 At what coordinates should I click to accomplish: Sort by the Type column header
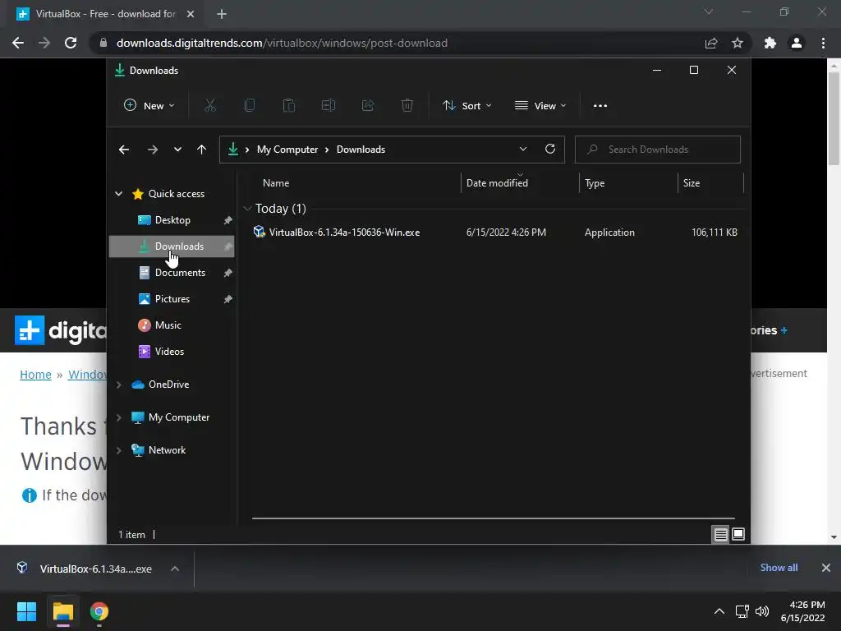tap(595, 183)
